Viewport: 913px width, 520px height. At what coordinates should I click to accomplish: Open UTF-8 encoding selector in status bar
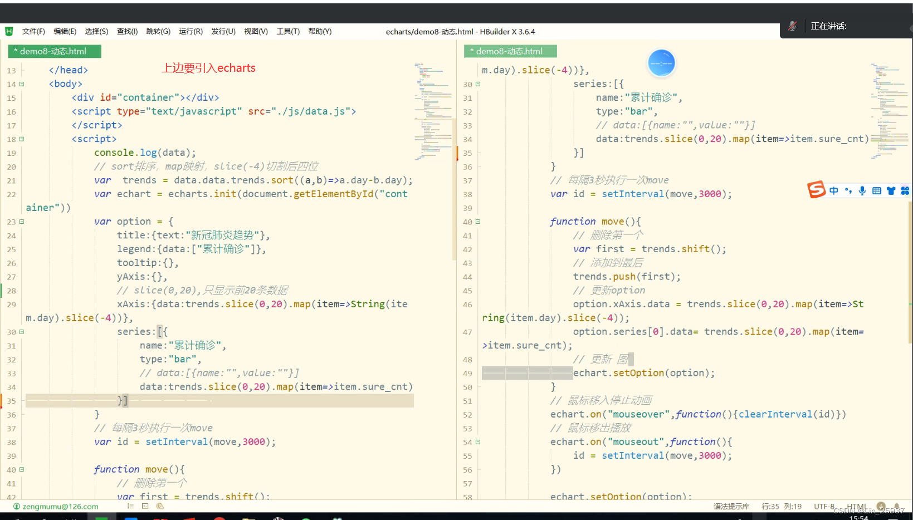tap(824, 507)
